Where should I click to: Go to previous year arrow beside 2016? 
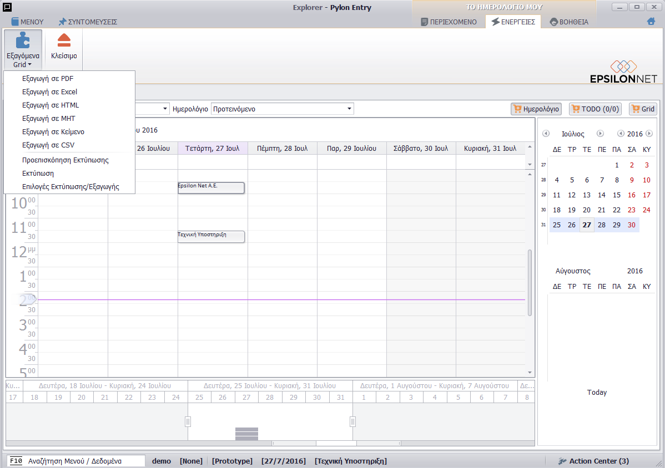(621, 134)
